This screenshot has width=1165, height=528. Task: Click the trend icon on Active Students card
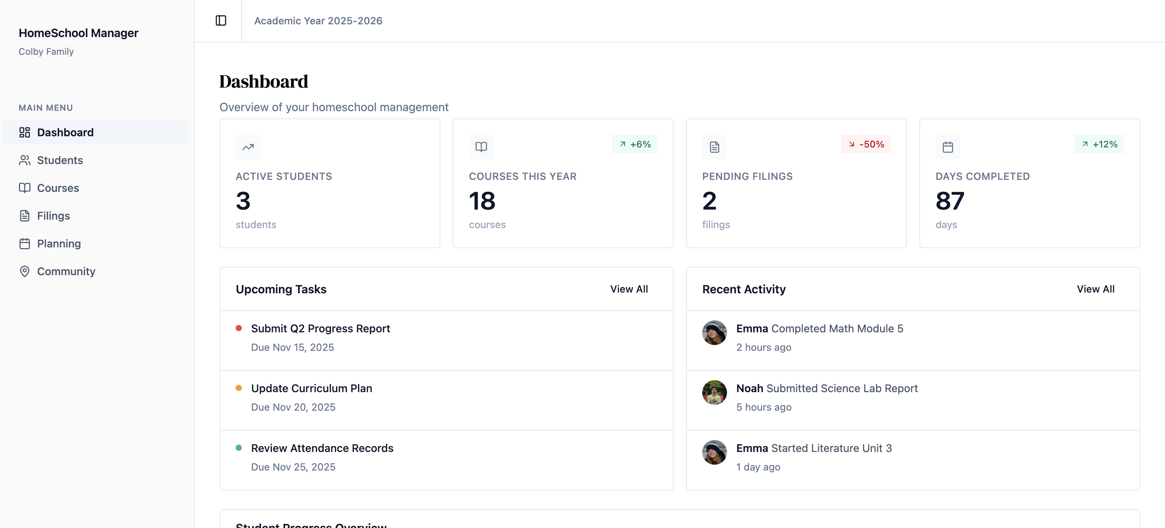pyautogui.click(x=248, y=147)
